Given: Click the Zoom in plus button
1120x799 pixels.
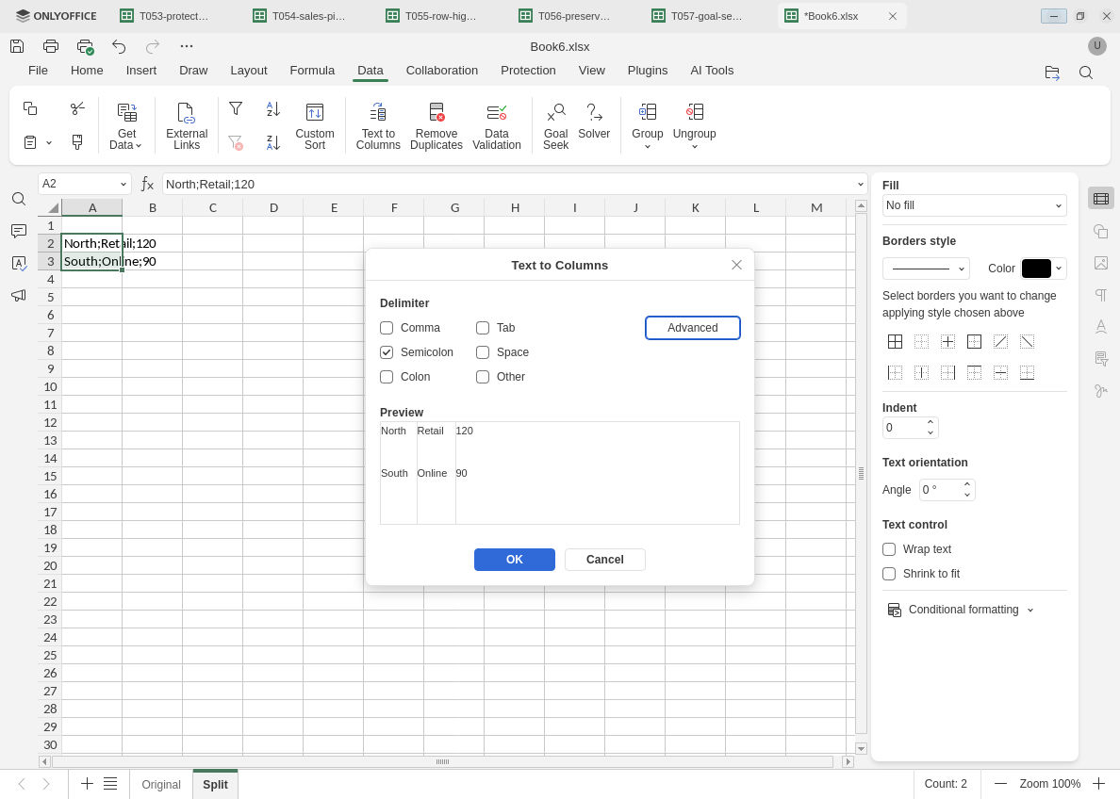Looking at the screenshot, I should coord(1098,783).
